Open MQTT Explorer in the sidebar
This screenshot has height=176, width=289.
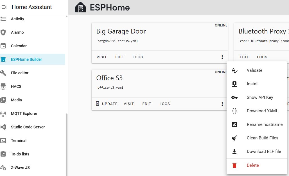33,113
